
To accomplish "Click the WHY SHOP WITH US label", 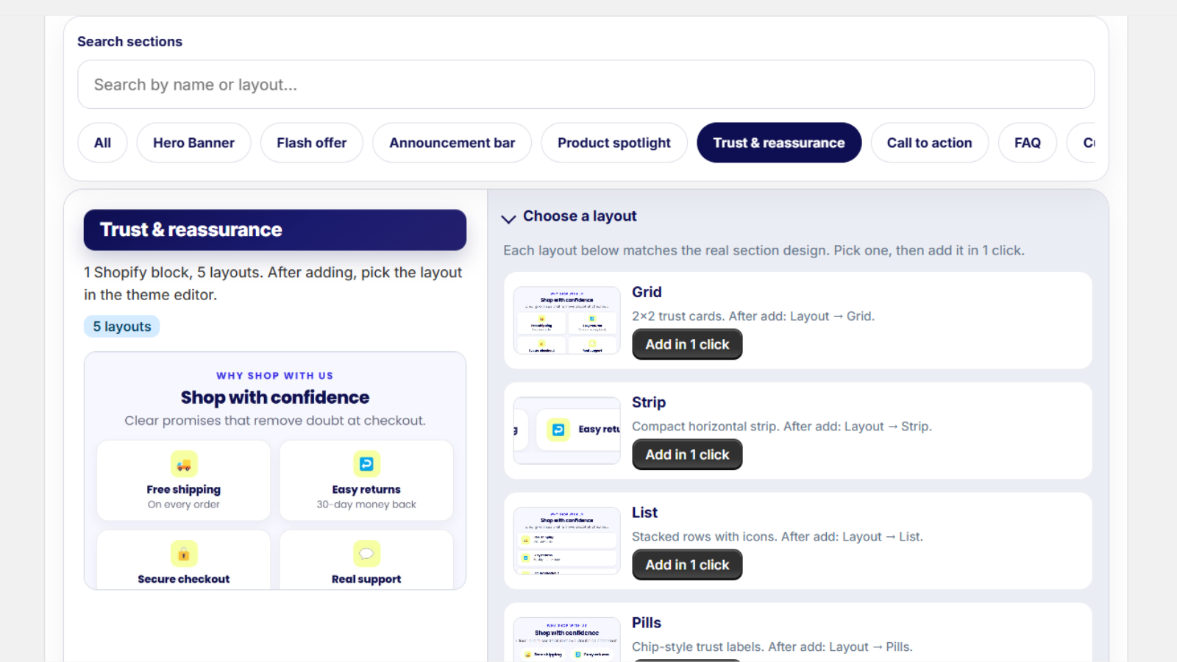I will point(275,376).
